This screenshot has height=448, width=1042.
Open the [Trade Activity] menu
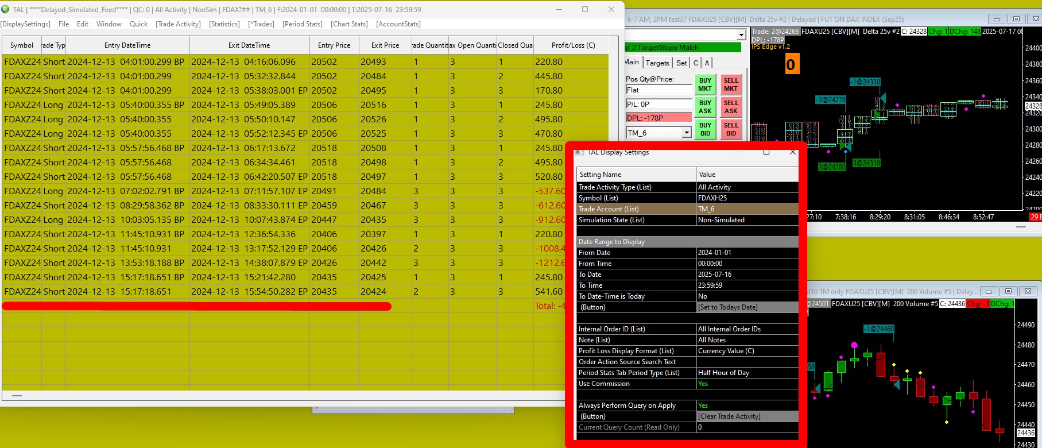coord(178,24)
